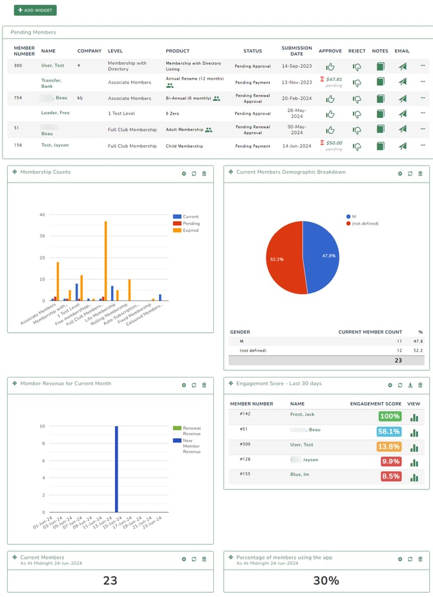Delete the Member Revenue for Current Month widget
The height and width of the screenshot is (597, 433).
tap(204, 385)
